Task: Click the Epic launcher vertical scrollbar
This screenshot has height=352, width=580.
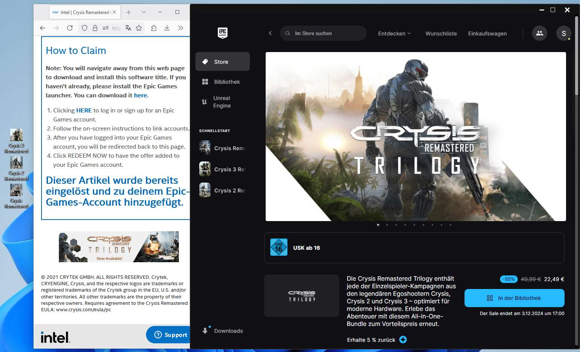Action: coord(577,56)
